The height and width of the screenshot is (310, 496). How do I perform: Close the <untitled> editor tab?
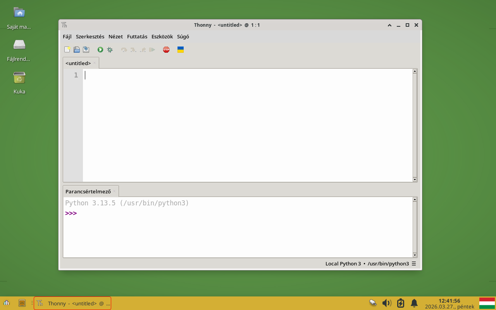95,63
